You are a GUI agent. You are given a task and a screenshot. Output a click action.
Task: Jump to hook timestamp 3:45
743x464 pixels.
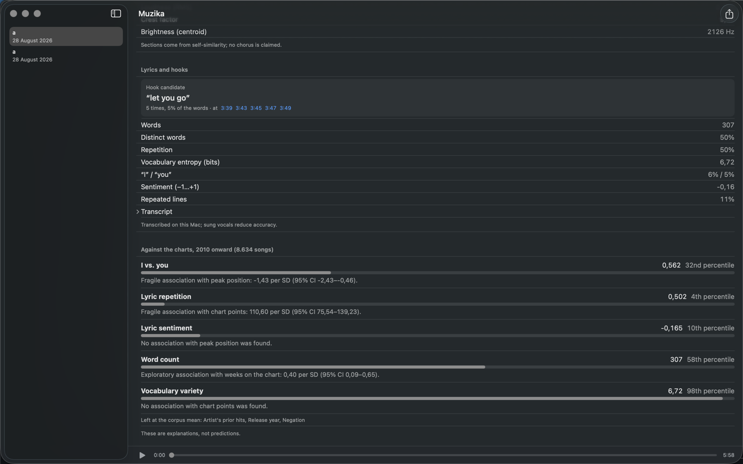tap(256, 108)
